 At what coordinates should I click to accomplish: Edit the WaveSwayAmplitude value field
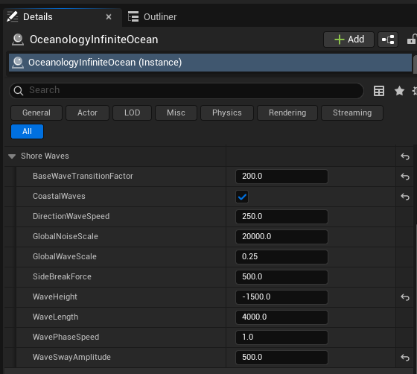(x=281, y=358)
